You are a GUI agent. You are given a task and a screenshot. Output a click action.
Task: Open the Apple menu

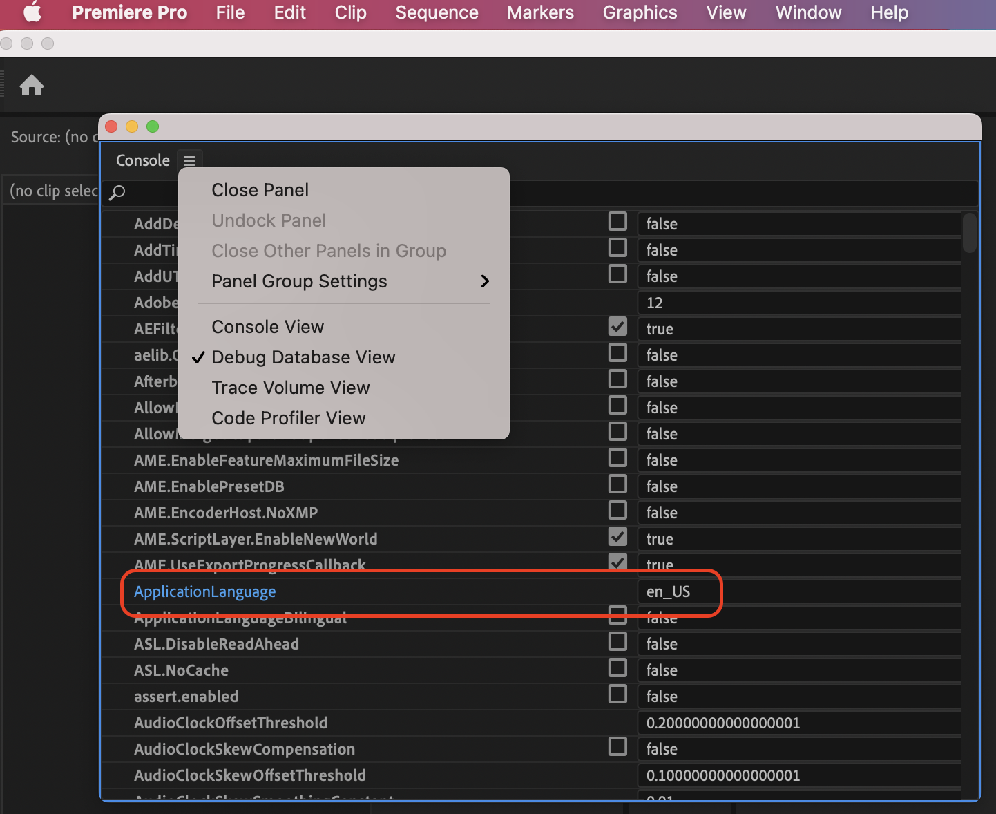(32, 12)
